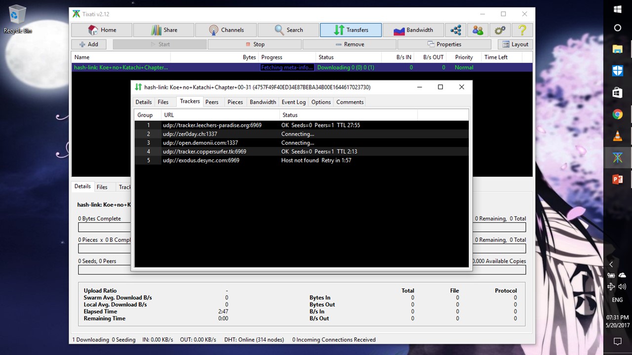Select the exodus.desync.com tracker row
Image resolution: width=632 pixels, height=355 pixels.
coord(201,161)
